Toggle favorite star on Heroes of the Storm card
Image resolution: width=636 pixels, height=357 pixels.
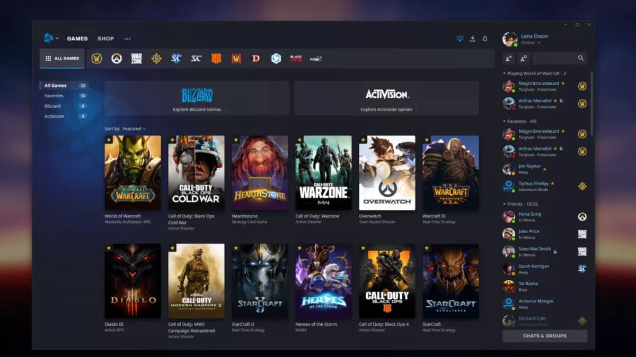(x=299, y=248)
